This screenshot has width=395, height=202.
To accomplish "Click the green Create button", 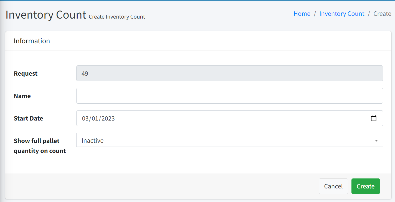I will [x=365, y=186].
